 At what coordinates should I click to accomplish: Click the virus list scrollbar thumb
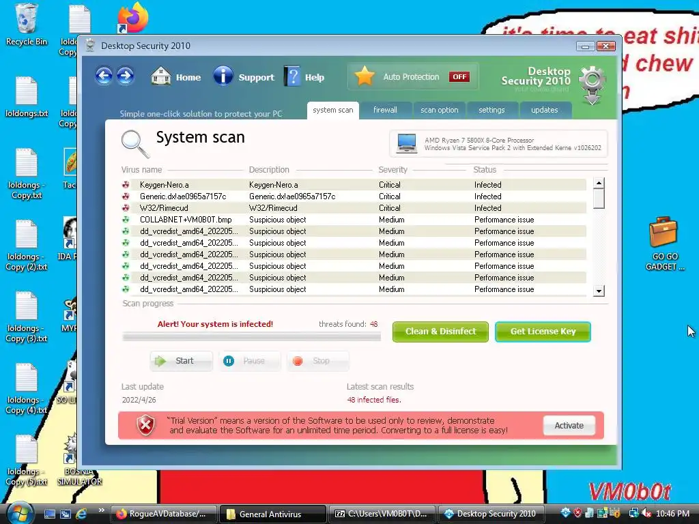599,199
